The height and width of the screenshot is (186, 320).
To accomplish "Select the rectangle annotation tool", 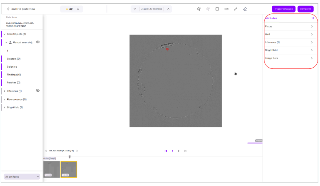I will click(217, 9).
